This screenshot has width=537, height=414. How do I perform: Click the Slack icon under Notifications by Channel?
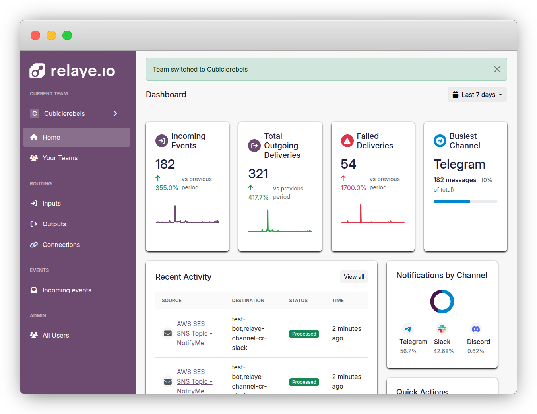click(x=442, y=329)
